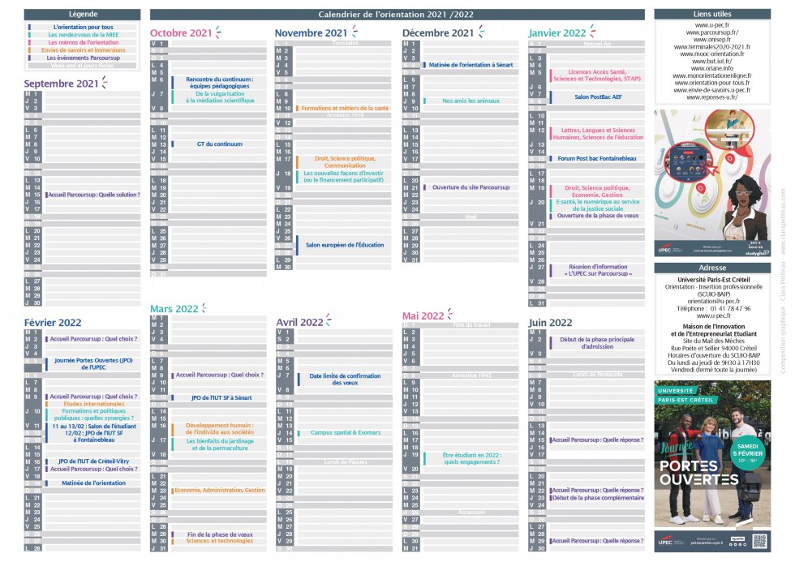Click the QR code on the poster footer
Image resolution: width=795 pixels, height=562 pixels.
[760, 541]
